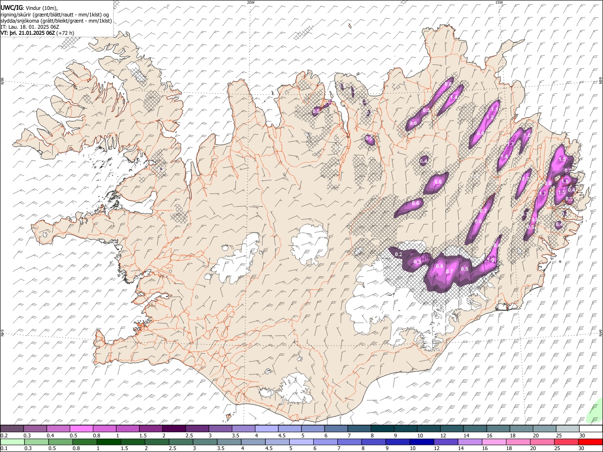
Task: Click the deep blue 10 swatch in lower legend
Action: click(x=421, y=442)
